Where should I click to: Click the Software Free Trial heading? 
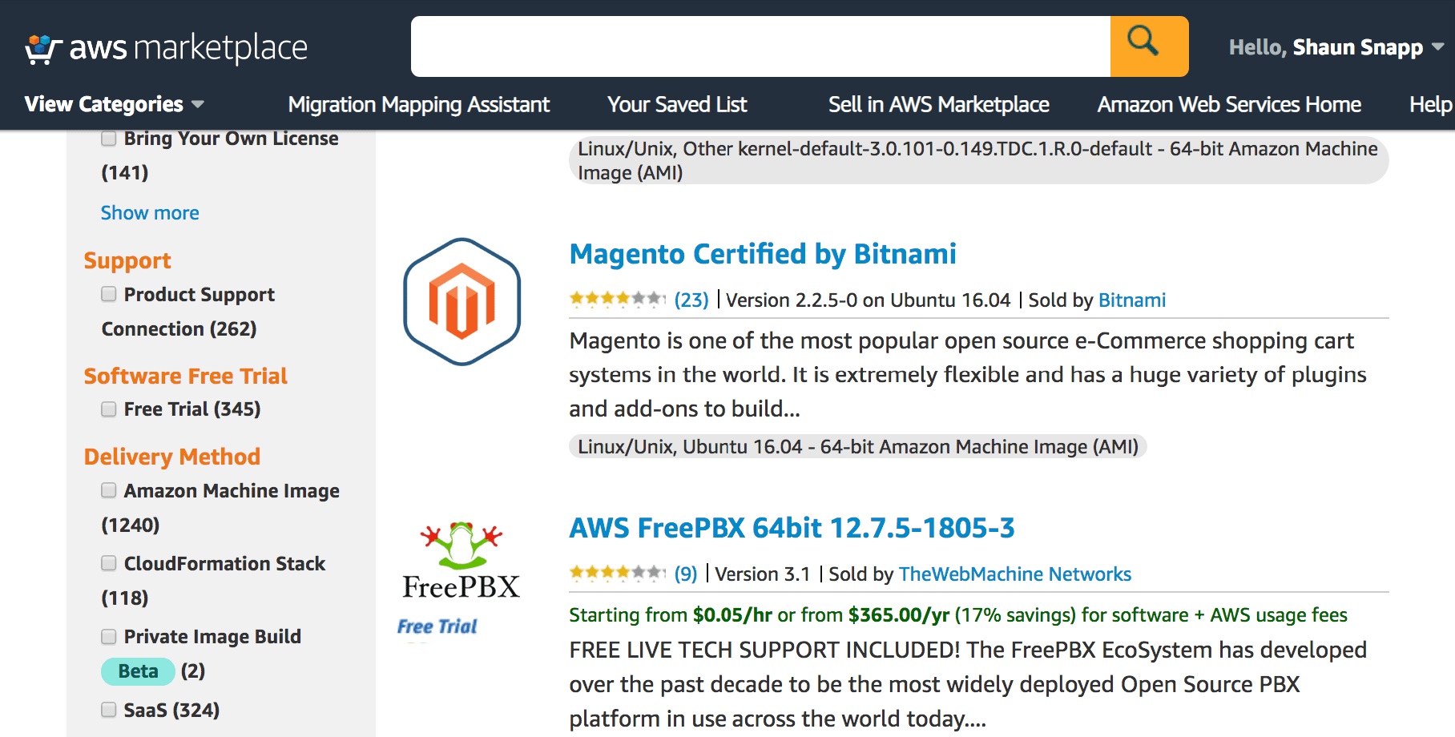click(x=185, y=376)
